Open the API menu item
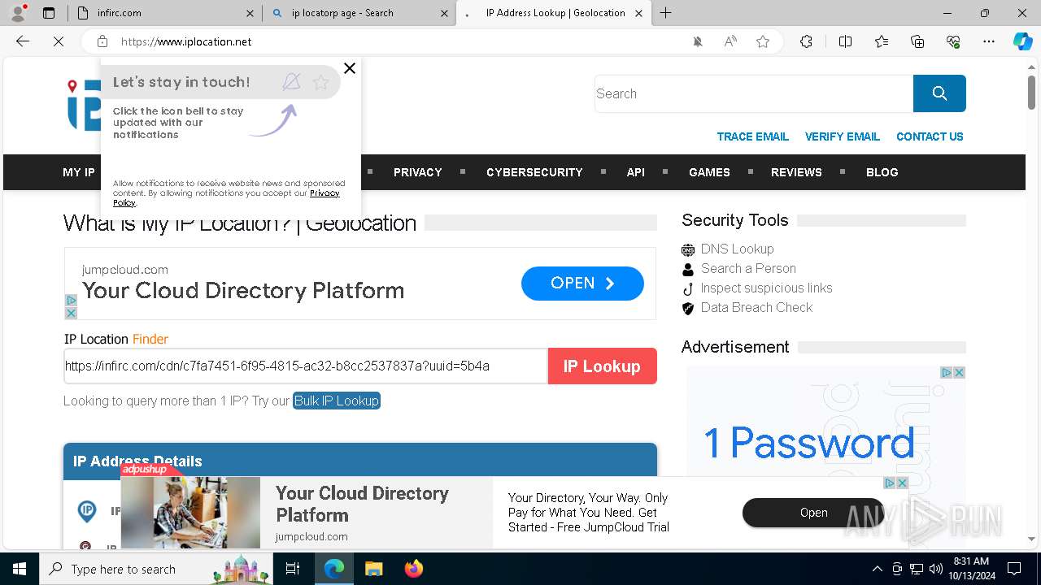This screenshot has width=1041, height=585. [636, 172]
